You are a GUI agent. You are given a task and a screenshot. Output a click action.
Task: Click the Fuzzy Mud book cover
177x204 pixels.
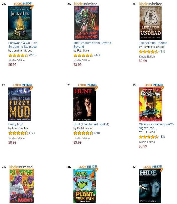20,104
